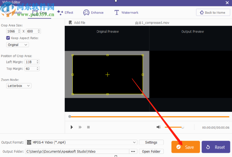Mute audio with the speaker icon
232x157 pixels.
point(159,127)
